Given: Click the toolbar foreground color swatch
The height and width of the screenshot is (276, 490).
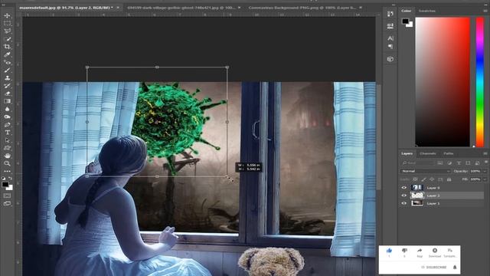Looking at the screenshot, I should (5, 185).
